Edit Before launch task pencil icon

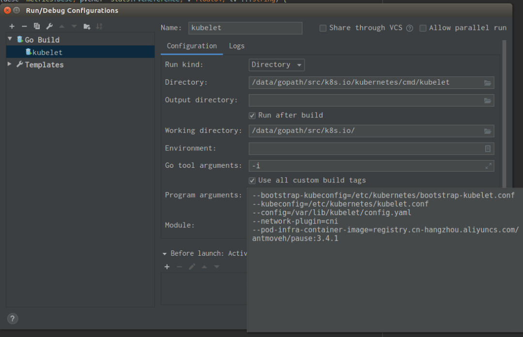192,267
